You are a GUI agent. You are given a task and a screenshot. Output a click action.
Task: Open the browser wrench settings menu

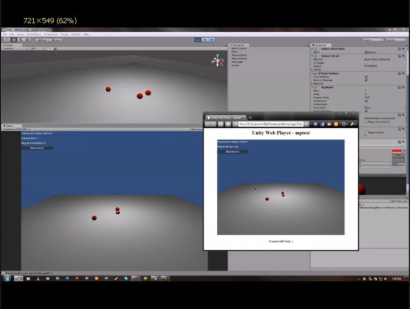pyautogui.click(x=353, y=124)
